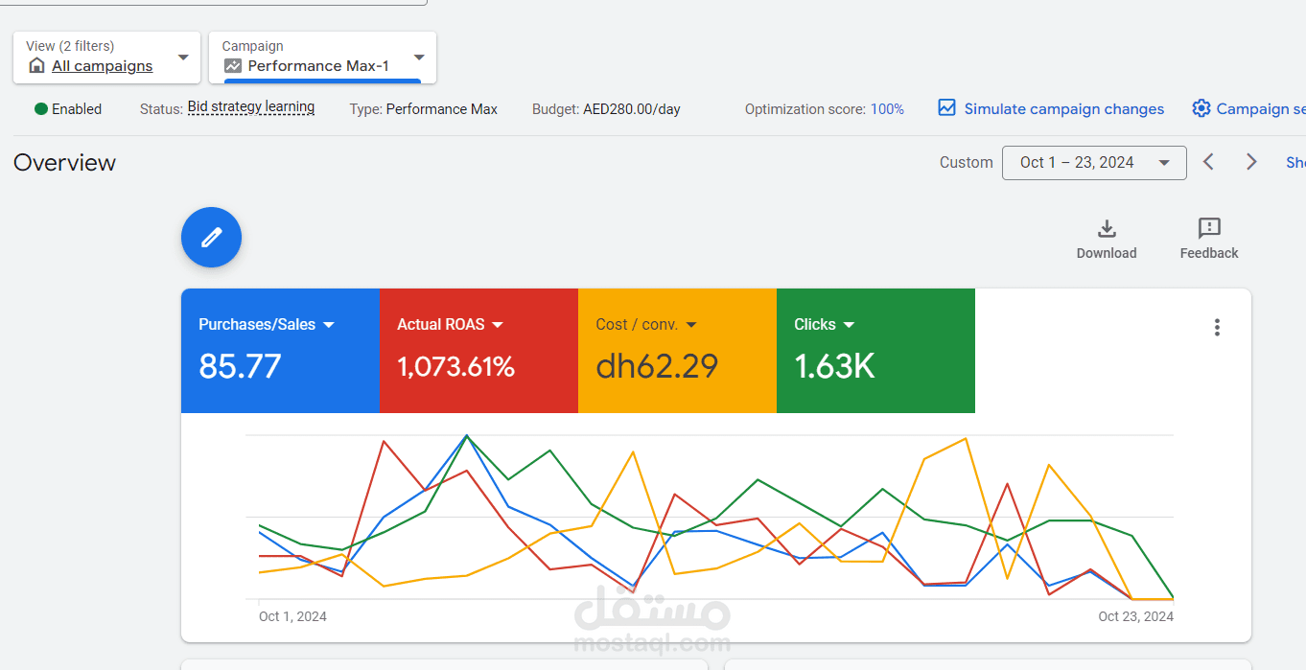This screenshot has width=1306, height=670.
Task: Go to previous date range arrow
Action: pyautogui.click(x=1209, y=162)
